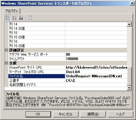Image resolution: width=136 pixels, height=120 pixels.
Task: Collapse the 詳細設定 category
Action: [6, 50]
